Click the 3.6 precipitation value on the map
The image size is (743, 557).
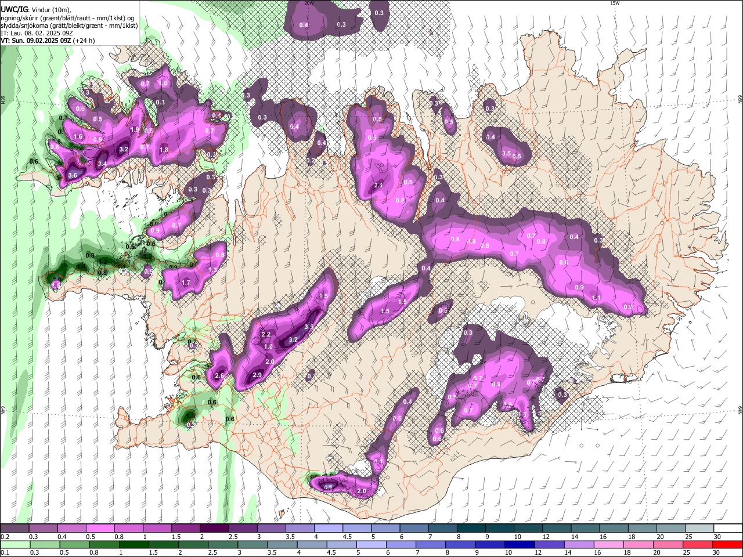[x=73, y=175]
